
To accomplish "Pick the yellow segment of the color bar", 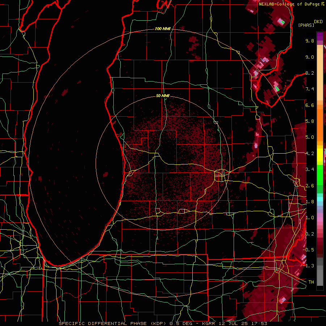I will coord(320,155).
